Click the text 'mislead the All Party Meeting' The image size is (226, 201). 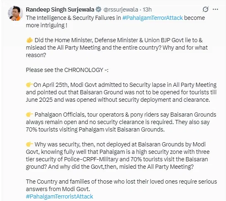tap(63, 48)
